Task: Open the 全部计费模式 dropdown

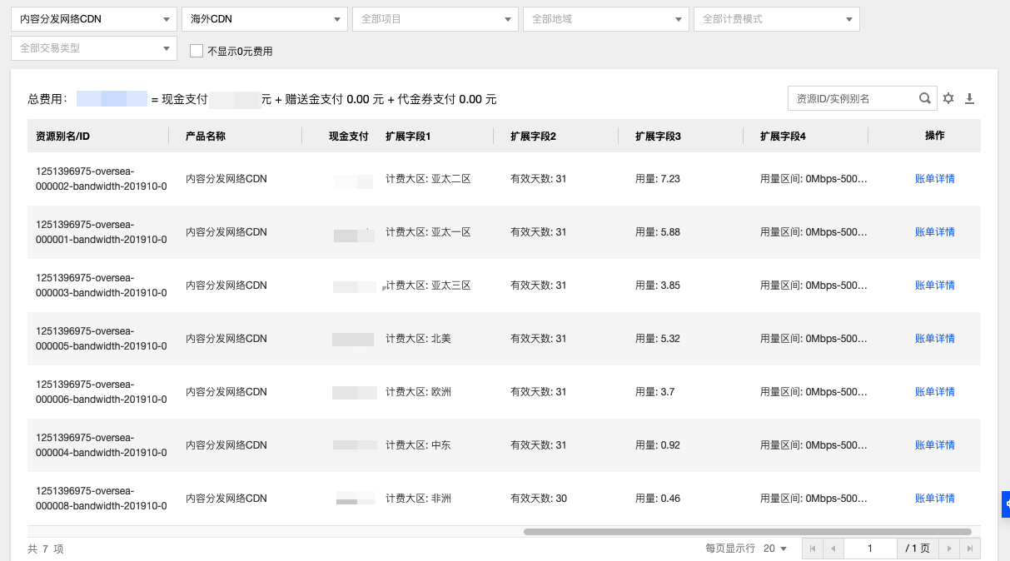Action: [x=776, y=18]
